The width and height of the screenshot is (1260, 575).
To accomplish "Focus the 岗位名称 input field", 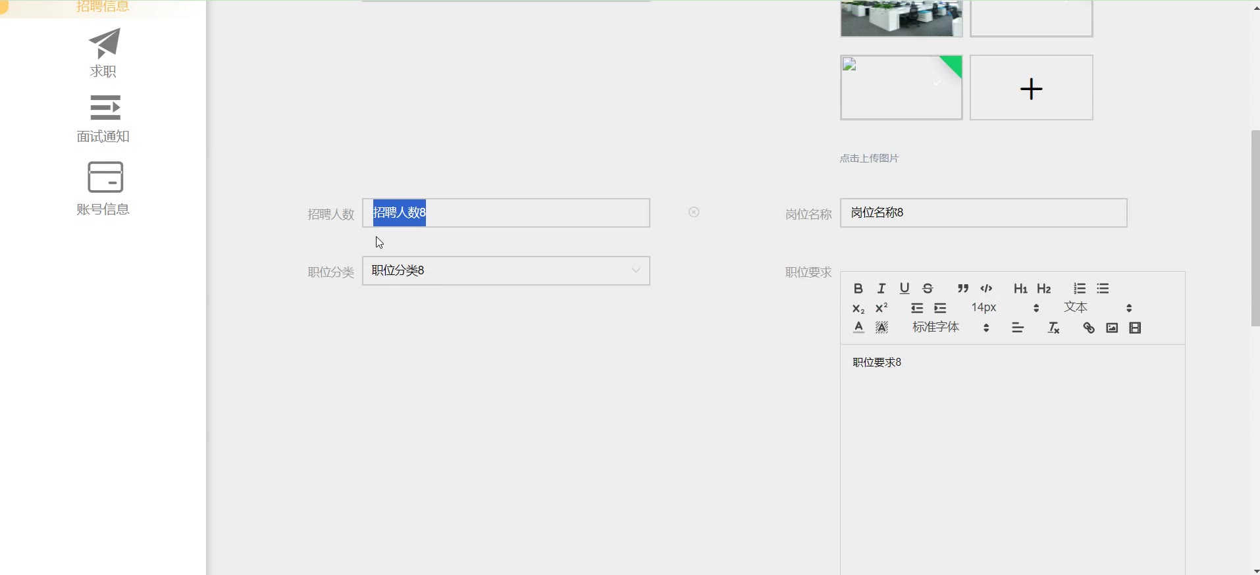I will (984, 213).
